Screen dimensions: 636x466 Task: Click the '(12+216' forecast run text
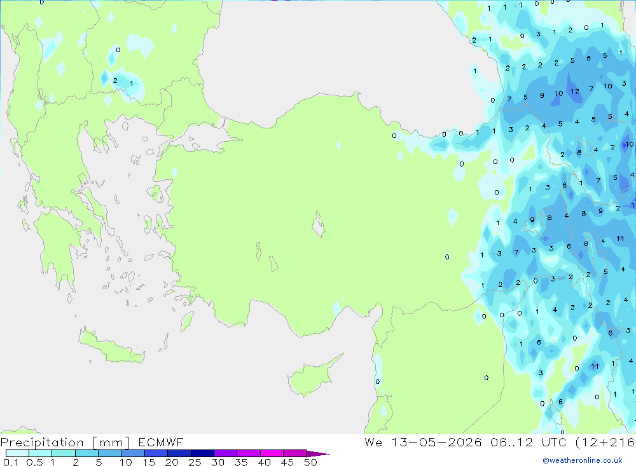pos(605,442)
